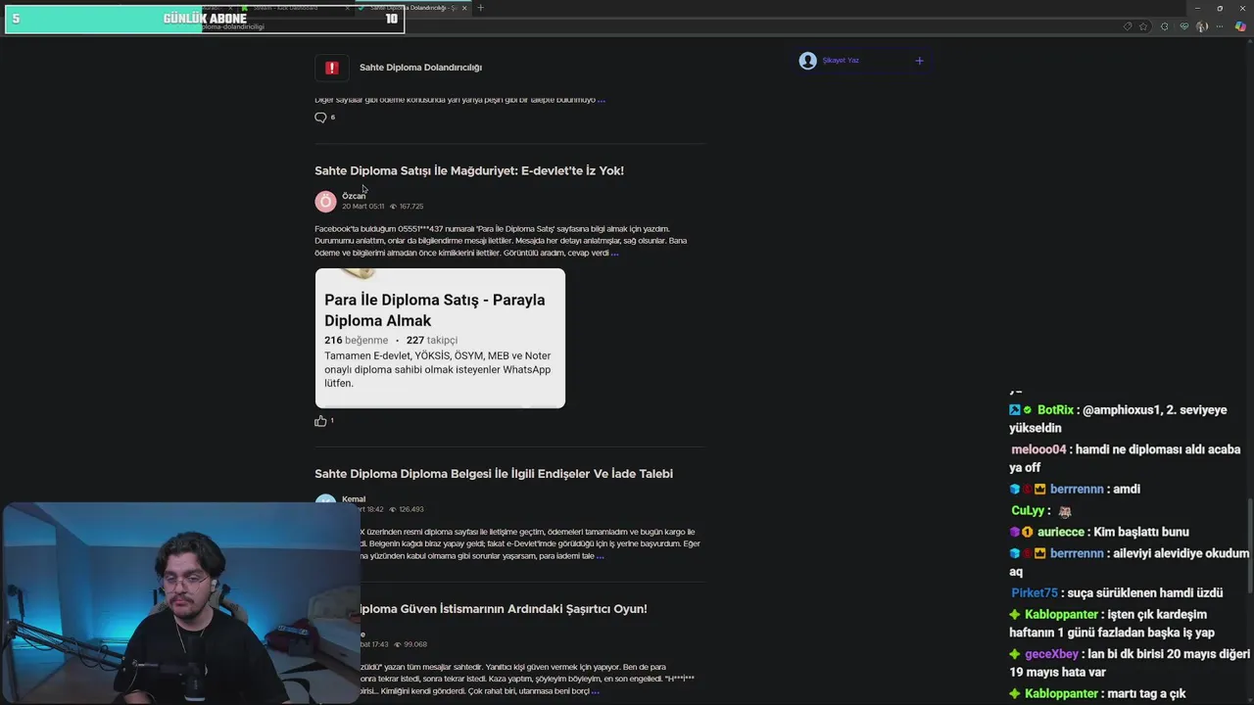Click chat username Pirket75
1254x705 pixels.
tap(1035, 593)
